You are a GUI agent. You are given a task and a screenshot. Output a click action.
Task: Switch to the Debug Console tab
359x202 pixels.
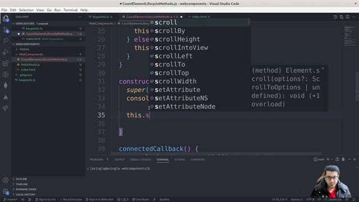click(x=140, y=159)
